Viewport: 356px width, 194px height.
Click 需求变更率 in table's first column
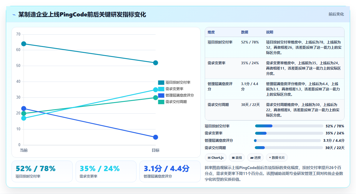(217, 63)
